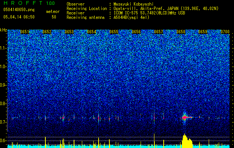Click the 0654 time marker

tap(92, 32)
